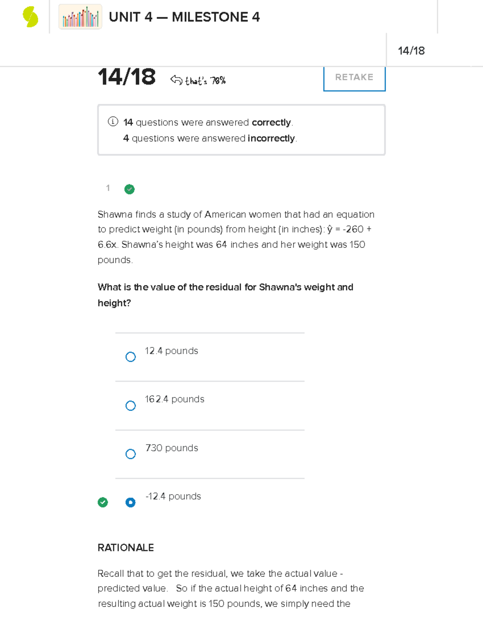
Task: Click the info icon beside the results summary
Action: 113,122
